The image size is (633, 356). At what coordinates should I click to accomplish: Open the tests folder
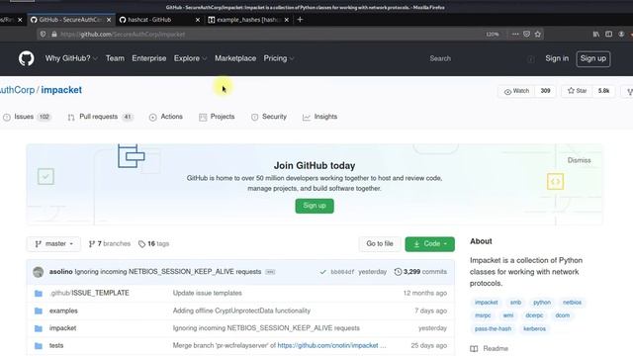(x=56, y=346)
